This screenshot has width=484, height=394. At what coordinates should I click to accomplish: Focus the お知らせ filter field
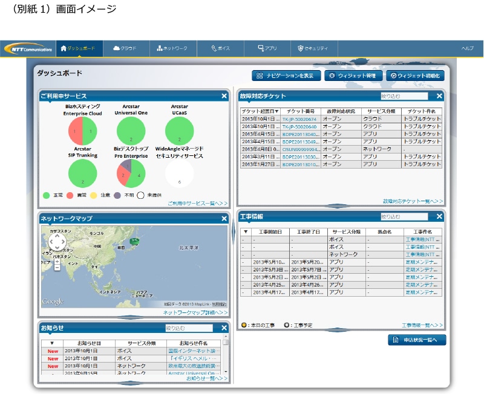click(x=189, y=328)
